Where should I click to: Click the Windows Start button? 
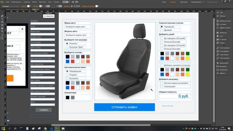3,128
